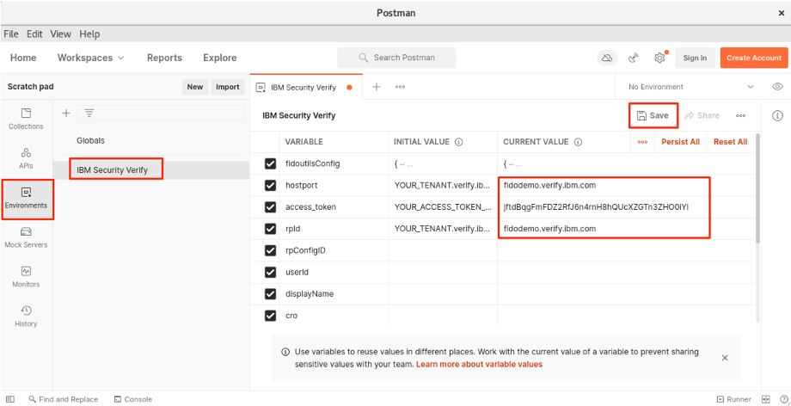Expand the Workspaces dropdown

(91, 58)
